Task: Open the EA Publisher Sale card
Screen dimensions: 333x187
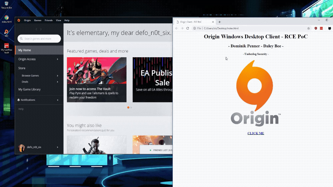Action: pos(153,80)
